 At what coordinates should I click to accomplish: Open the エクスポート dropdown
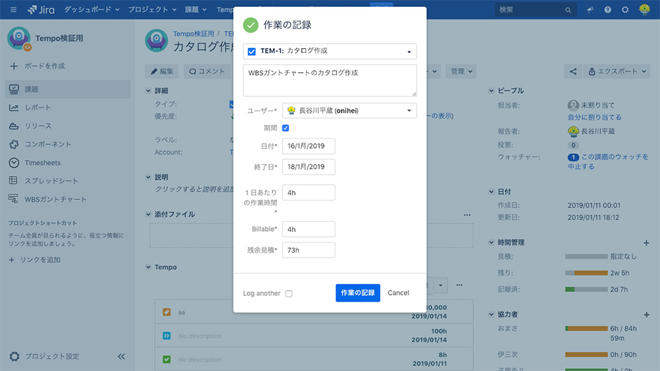617,71
